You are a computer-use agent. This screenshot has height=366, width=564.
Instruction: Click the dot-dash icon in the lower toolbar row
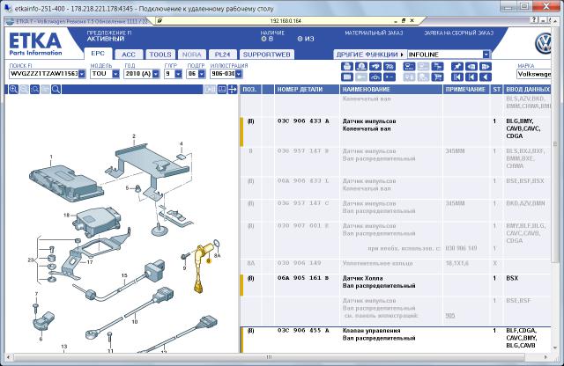390,77
